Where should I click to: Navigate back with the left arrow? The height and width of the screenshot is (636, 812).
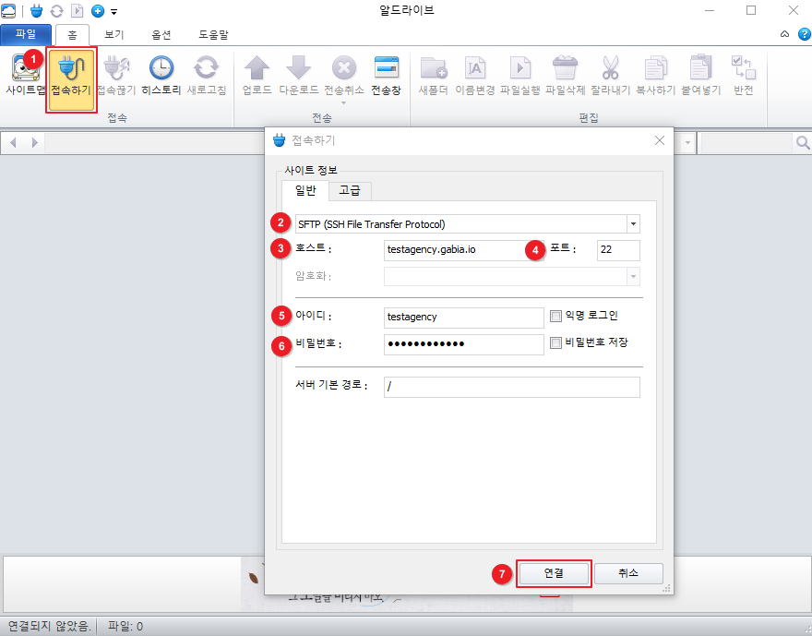[14, 142]
